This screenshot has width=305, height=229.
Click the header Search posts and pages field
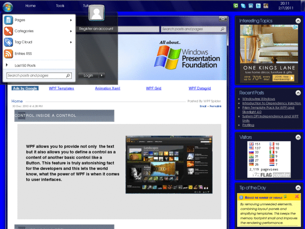click(193, 29)
